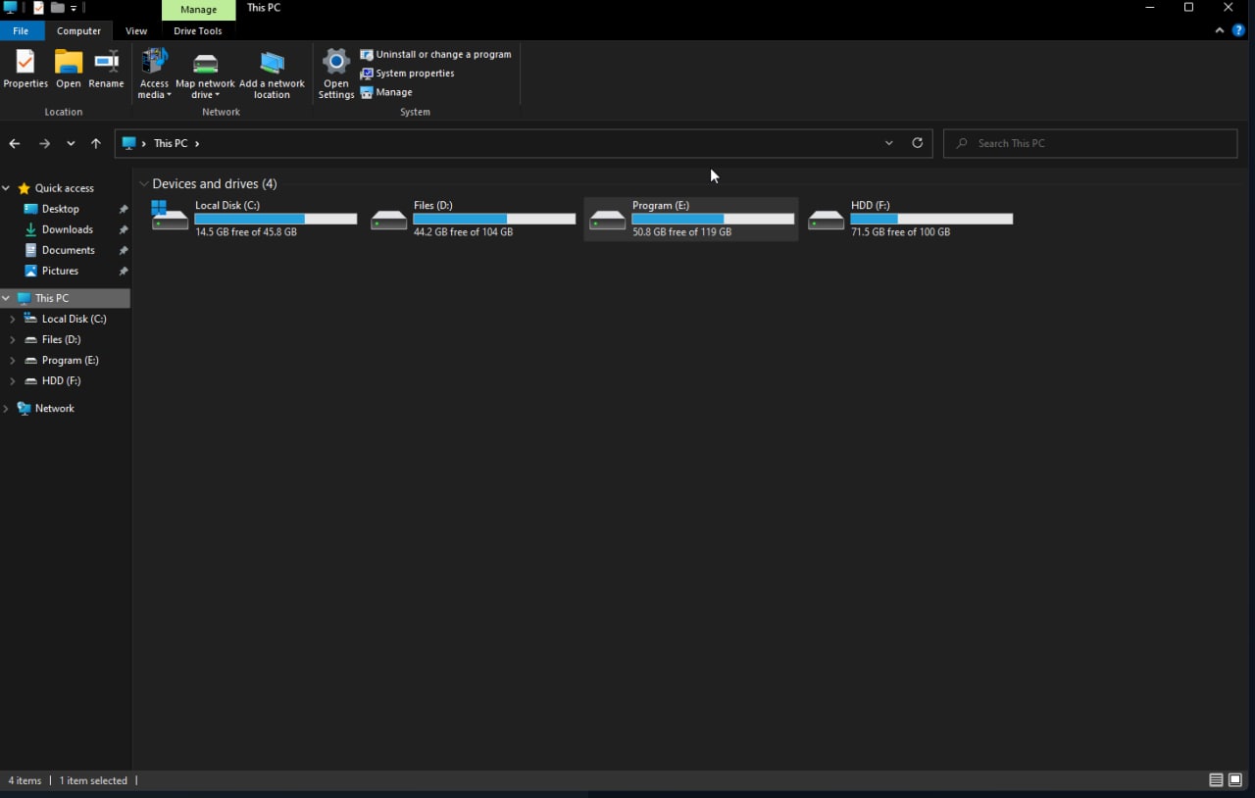Screen dimensions: 1255x798
Task: Switch to the Drive Tools tab
Action: [198, 30]
